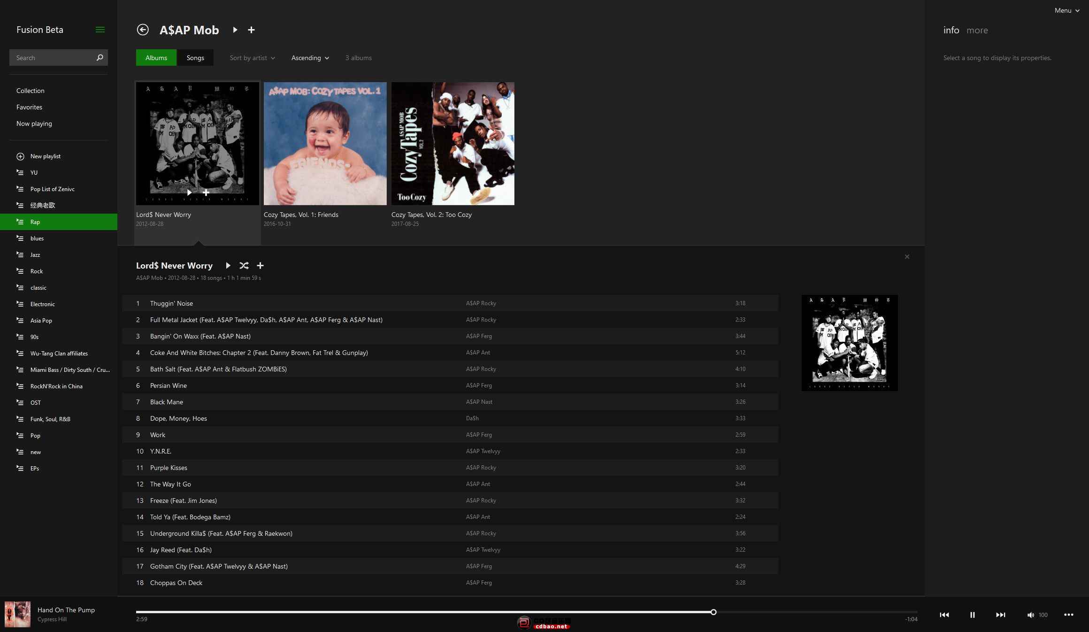Select the Rap playlist
The image size is (1089, 632).
59,222
